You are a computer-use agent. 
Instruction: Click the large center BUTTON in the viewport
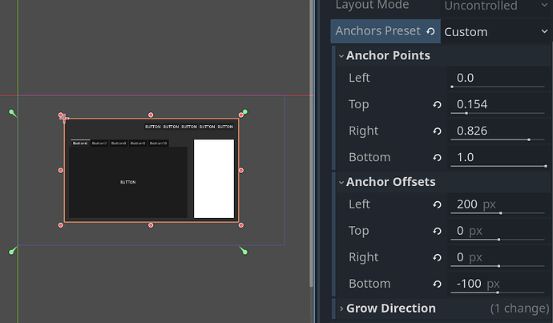click(128, 182)
